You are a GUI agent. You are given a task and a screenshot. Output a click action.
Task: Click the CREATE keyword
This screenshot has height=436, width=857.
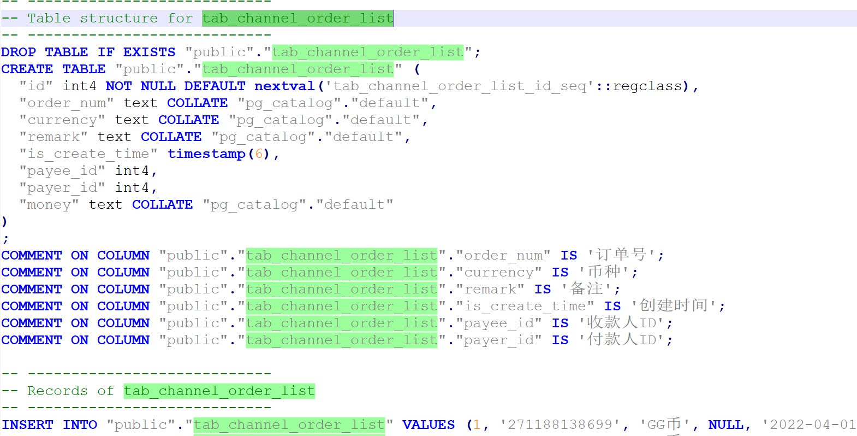[x=27, y=69]
